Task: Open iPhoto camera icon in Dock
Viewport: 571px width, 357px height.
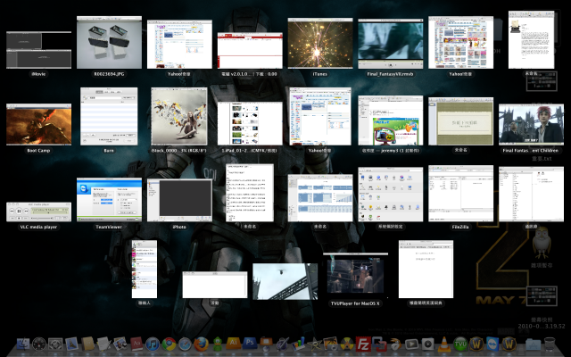Action: pyautogui.click(x=331, y=344)
